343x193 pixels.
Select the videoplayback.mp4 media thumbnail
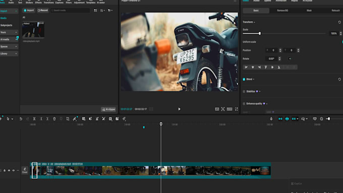(33, 30)
